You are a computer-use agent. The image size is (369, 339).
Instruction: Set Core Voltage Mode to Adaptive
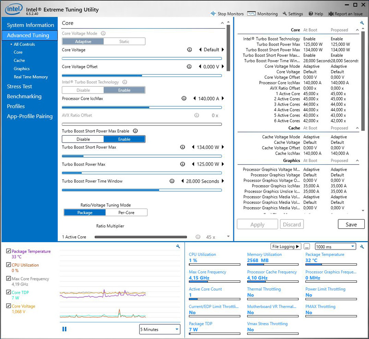(x=83, y=42)
